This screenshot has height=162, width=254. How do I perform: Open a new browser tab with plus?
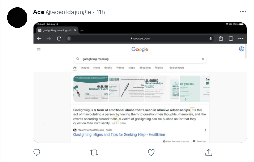pyautogui.click(x=82, y=30)
